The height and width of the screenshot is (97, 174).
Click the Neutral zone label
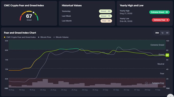pos(161,64)
